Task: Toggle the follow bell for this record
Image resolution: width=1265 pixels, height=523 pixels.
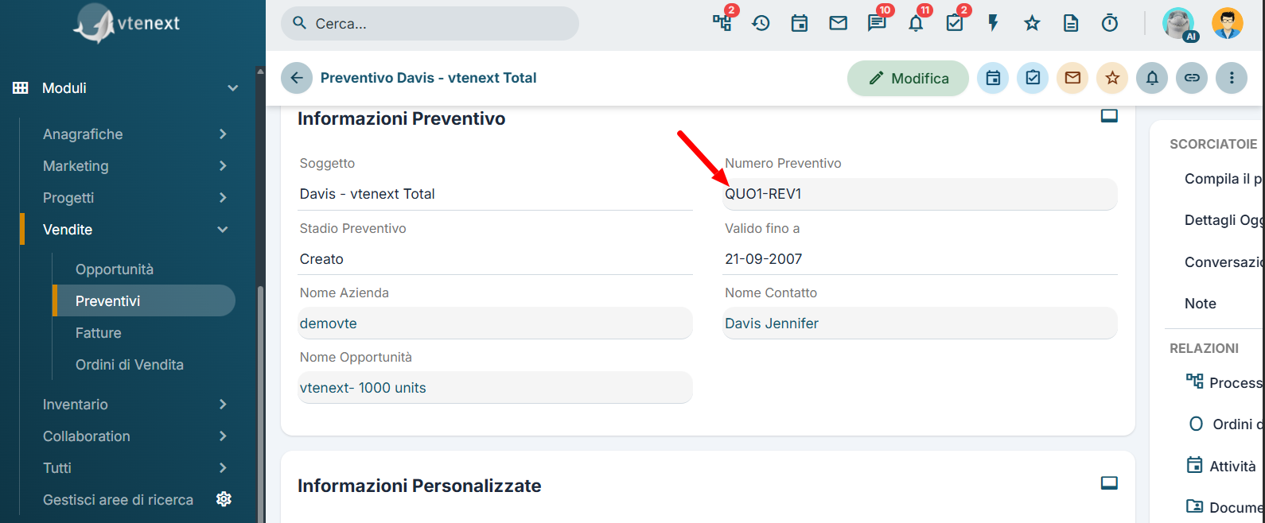Action: click(1152, 78)
